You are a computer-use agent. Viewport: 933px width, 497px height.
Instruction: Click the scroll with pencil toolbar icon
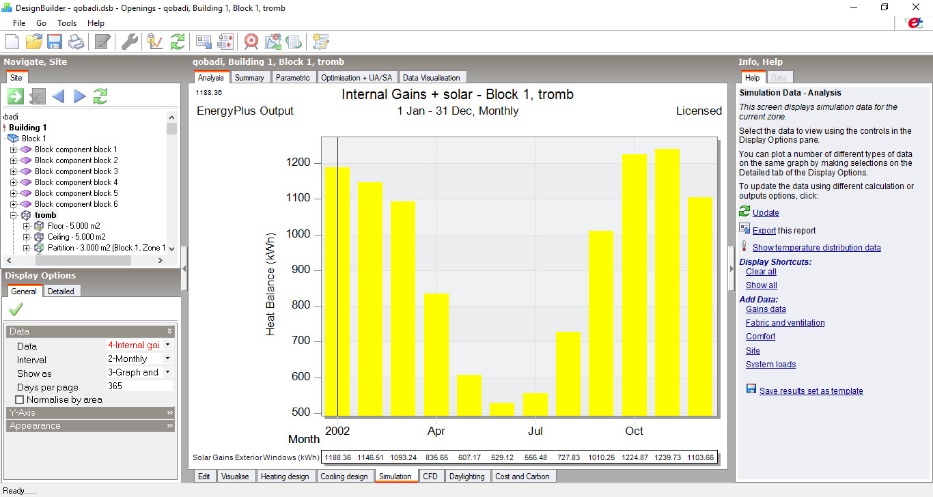point(320,42)
